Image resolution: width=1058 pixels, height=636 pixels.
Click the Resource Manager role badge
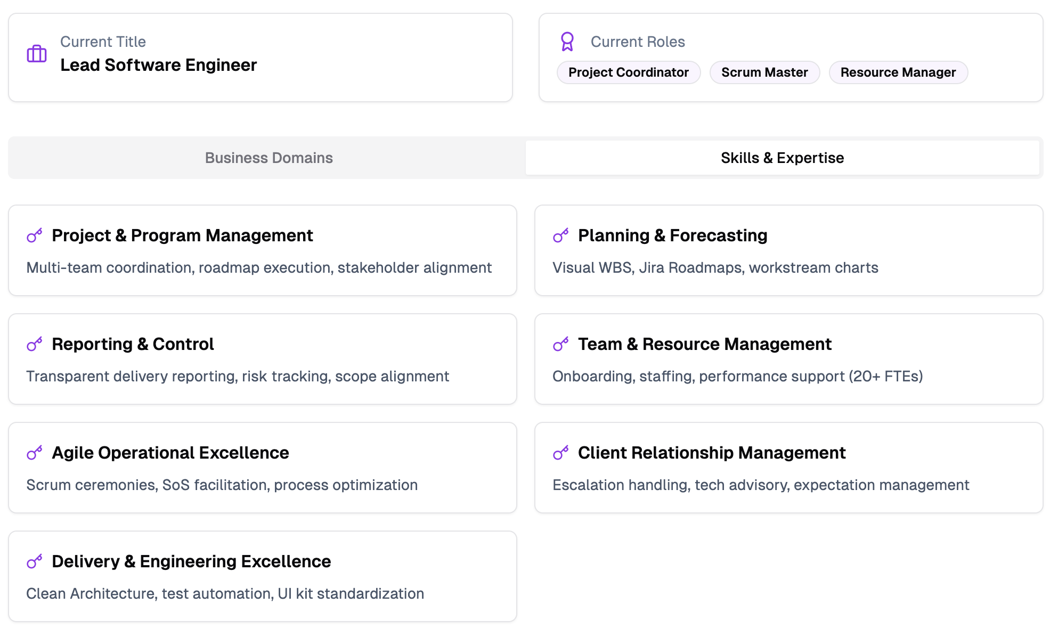click(x=898, y=72)
